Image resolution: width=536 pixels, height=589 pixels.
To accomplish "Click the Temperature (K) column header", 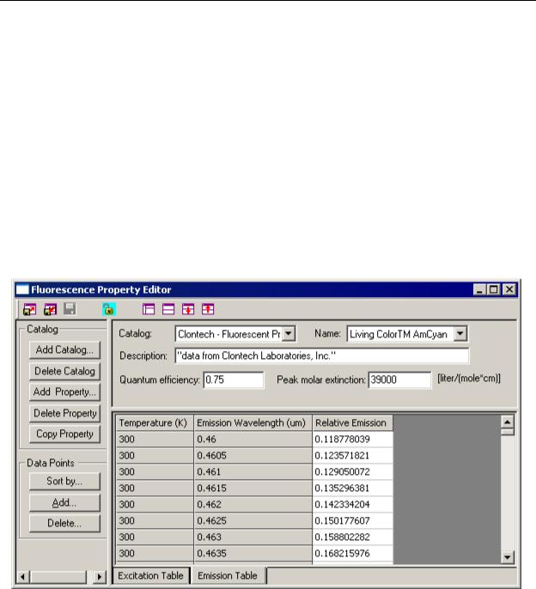I will pyautogui.click(x=155, y=423).
